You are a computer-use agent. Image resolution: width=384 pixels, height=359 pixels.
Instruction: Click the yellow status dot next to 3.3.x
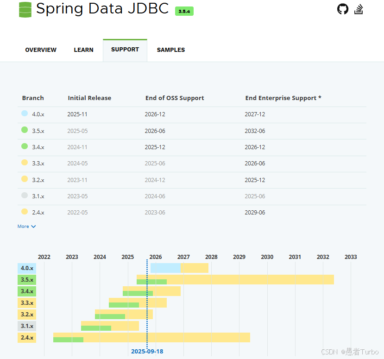[x=24, y=163]
